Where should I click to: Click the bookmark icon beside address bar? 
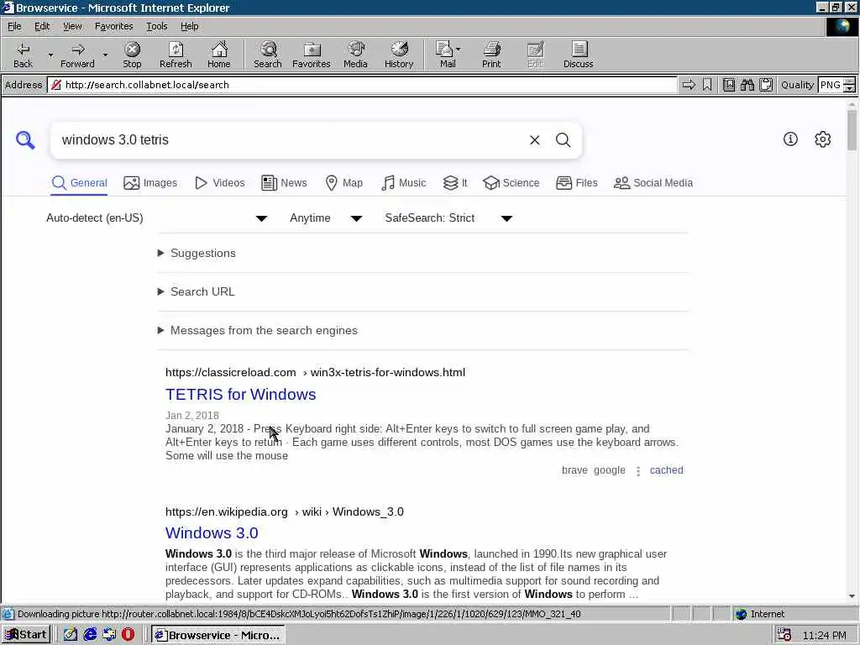click(707, 85)
